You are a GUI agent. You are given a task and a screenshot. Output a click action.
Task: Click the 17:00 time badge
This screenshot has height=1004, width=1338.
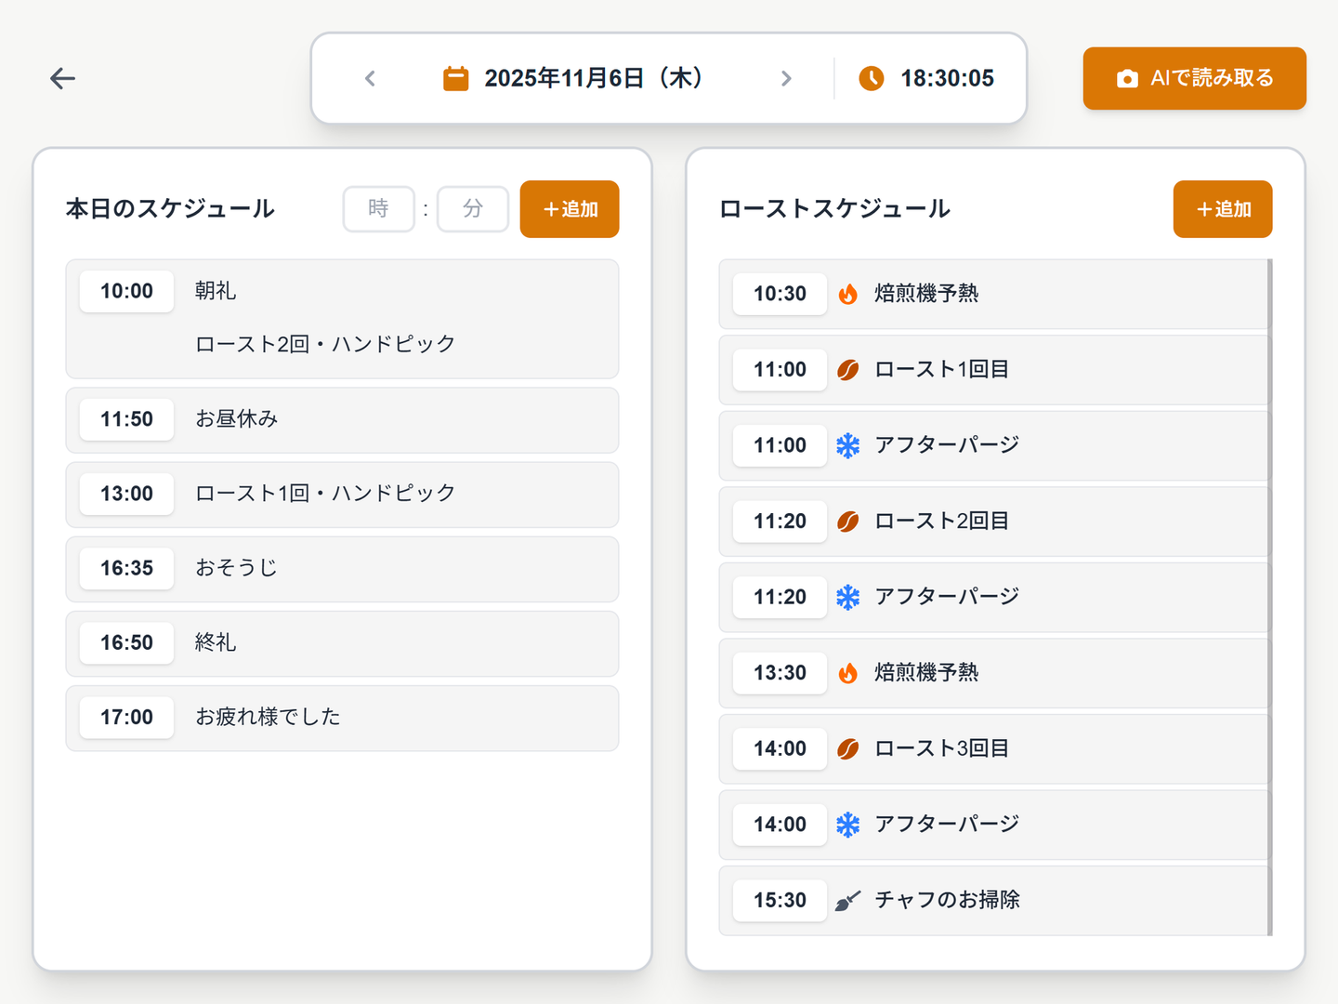(x=126, y=718)
